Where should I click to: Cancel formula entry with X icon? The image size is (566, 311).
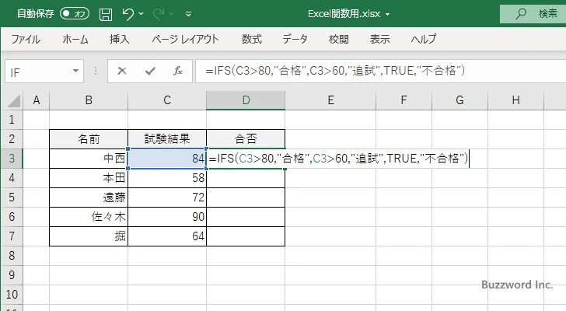[122, 71]
